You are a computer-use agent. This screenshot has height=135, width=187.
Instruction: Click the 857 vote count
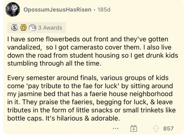click(x=168, y=129)
